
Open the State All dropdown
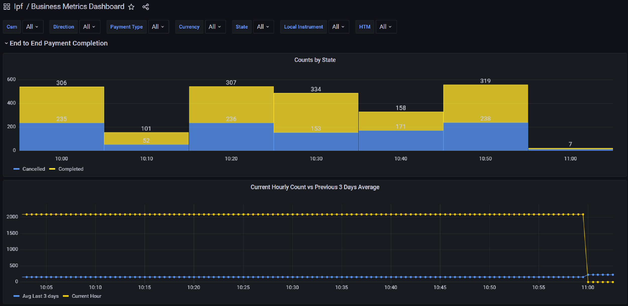tap(263, 27)
